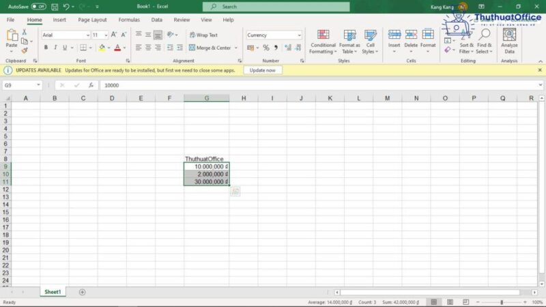Viewport: 546px width, 307px height.
Task: Collapse the ribbon with the chevron
Action: coord(541,61)
